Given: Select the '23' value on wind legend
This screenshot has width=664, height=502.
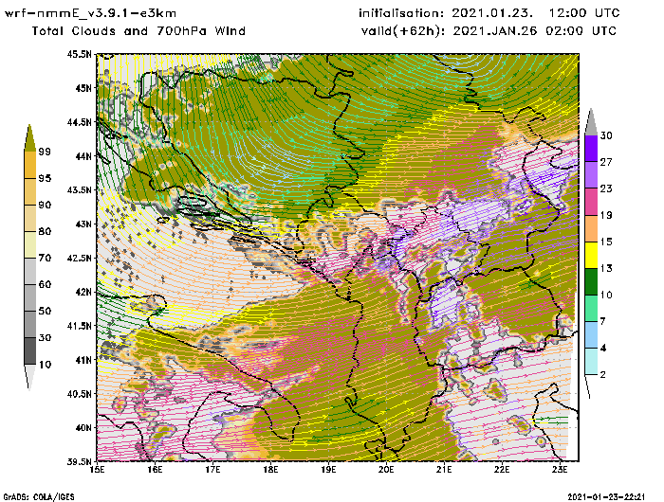Looking at the screenshot, I should coord(606,188).
